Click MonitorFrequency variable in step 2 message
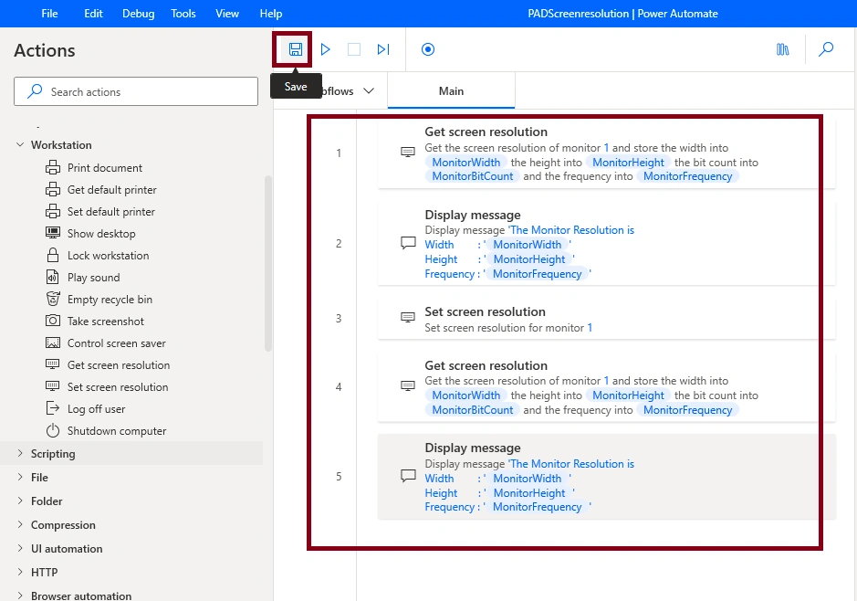Screen dimensions: 857x601 [x=537, y=274]
